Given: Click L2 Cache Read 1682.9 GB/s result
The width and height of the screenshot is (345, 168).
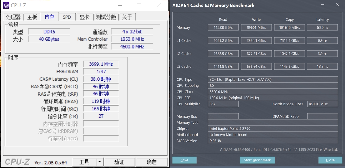Looking at the screenshot, I should [x=223, y=54].
